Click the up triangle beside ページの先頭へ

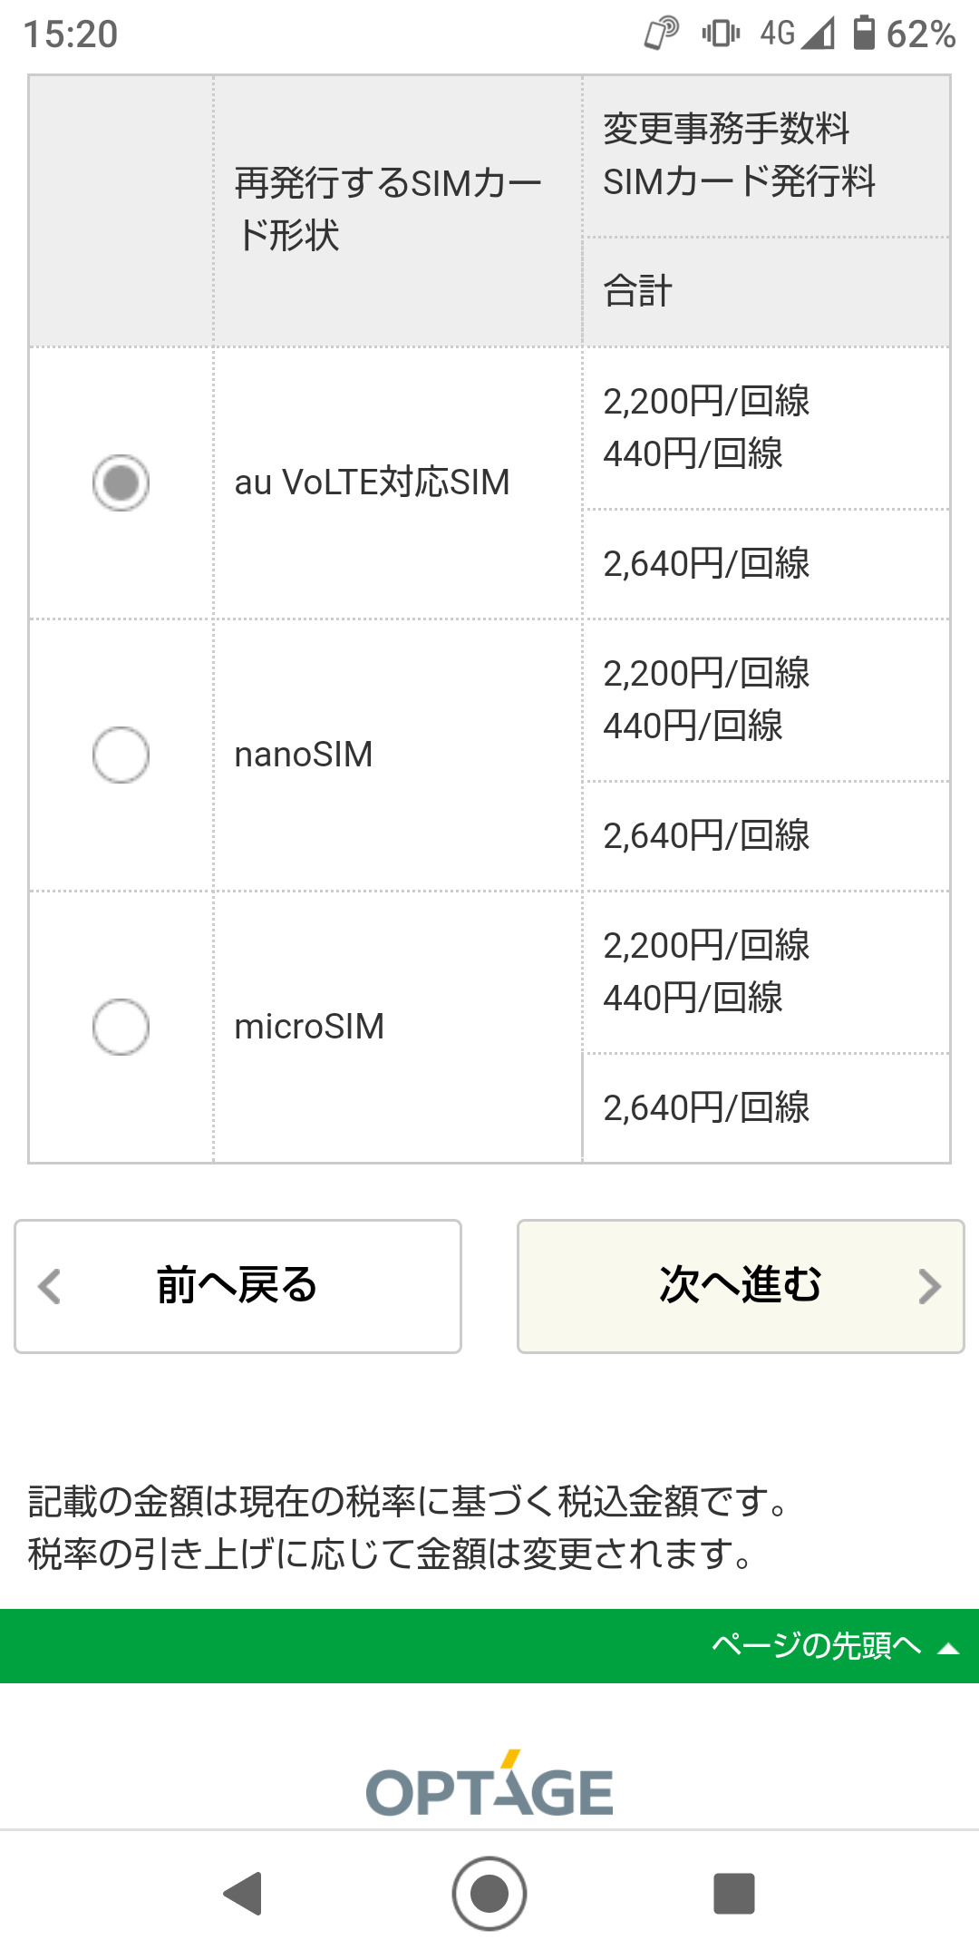[x=948, y=1648]
